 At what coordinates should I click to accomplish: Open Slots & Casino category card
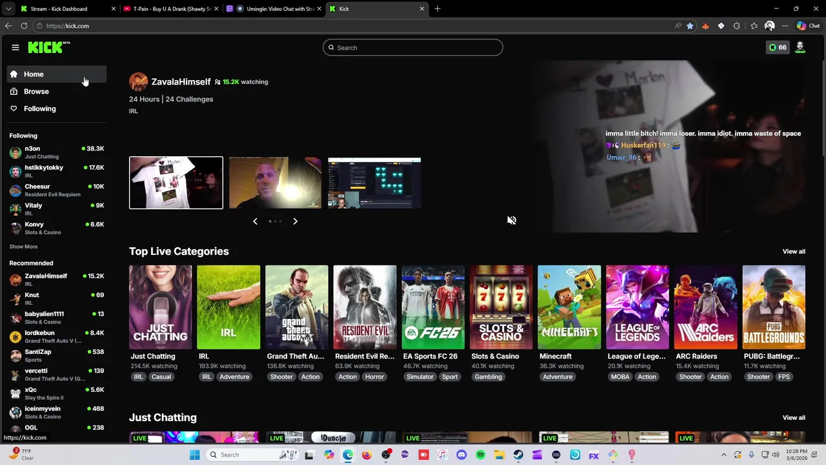[x=501, y=307]
